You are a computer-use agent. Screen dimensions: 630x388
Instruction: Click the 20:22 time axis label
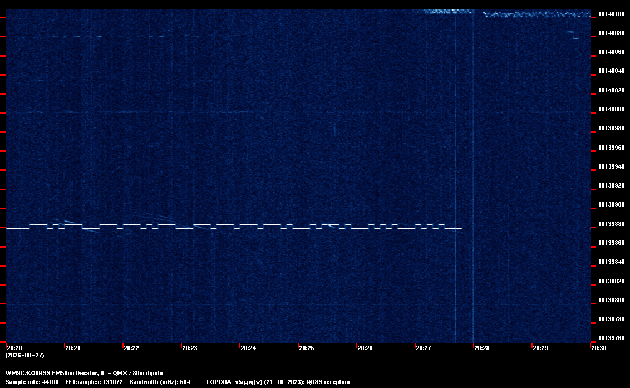(131, 348)
